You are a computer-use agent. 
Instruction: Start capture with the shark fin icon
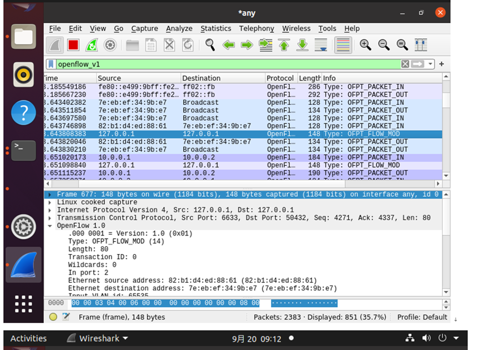[55, 45]
